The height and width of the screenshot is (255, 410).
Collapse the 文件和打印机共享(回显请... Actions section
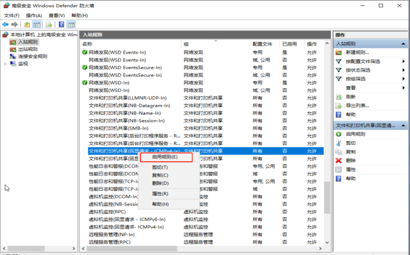point(403,125)
